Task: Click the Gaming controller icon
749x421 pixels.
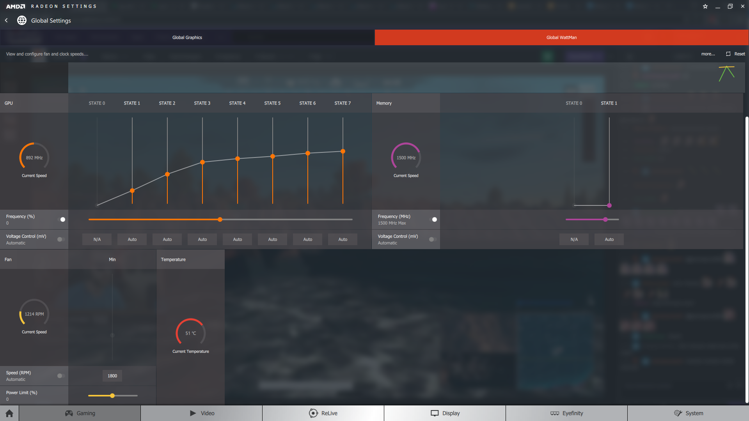Action: (x=69, y=413)
